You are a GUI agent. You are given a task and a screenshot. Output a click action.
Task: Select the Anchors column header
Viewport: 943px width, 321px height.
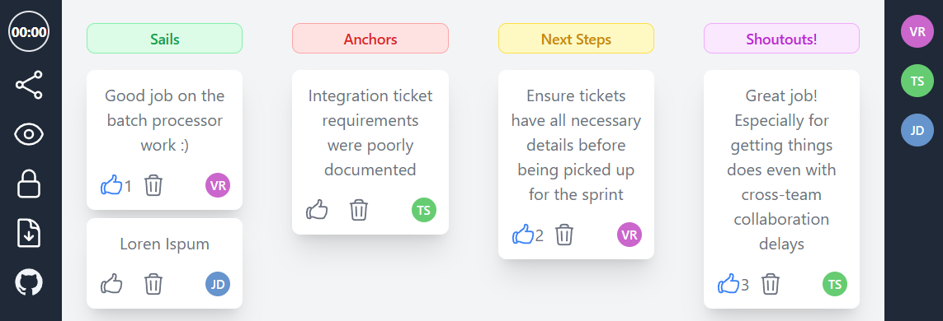tap(370, 39)
